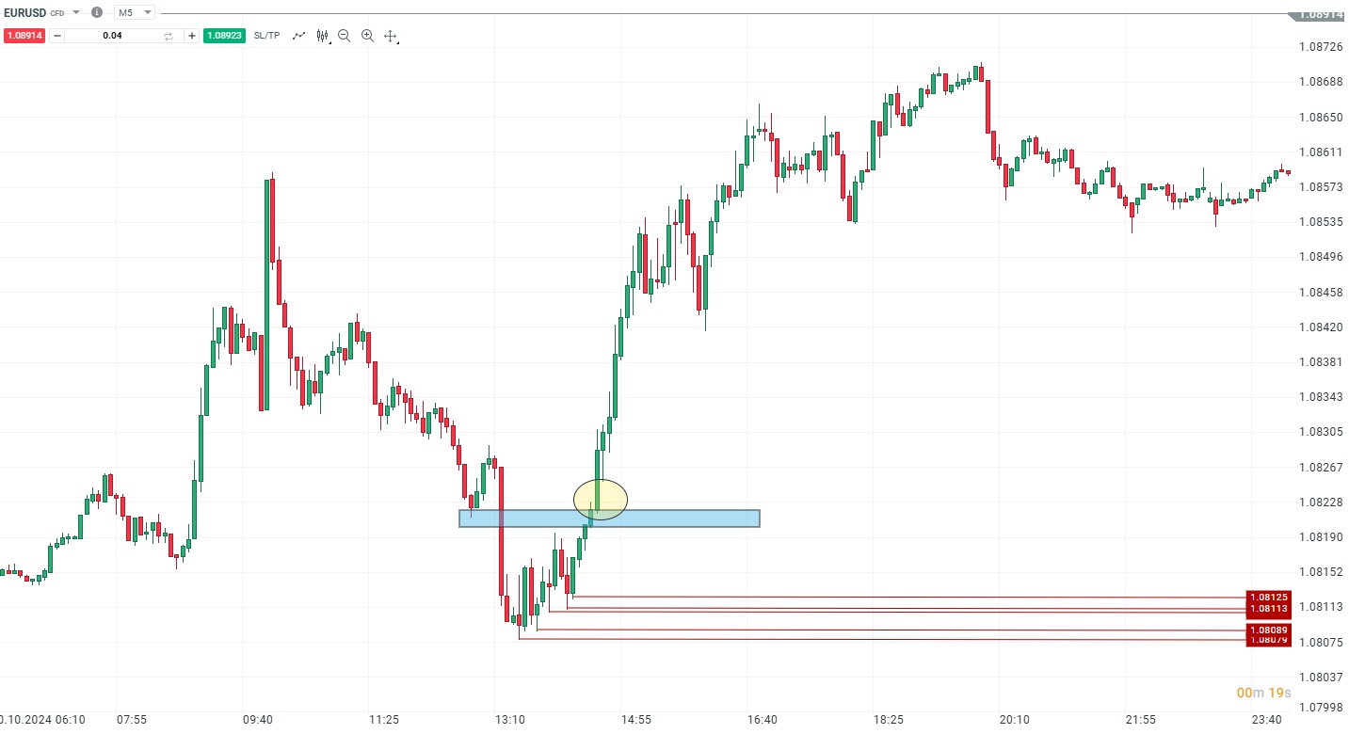Open the EURUSD symbol dropdown arrow
The height and width of the screenshot is (734, 1349).
point(76,12)
